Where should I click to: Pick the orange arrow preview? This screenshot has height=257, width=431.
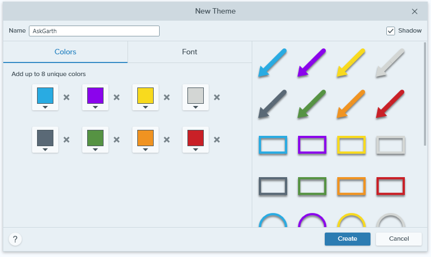[351, 104]
